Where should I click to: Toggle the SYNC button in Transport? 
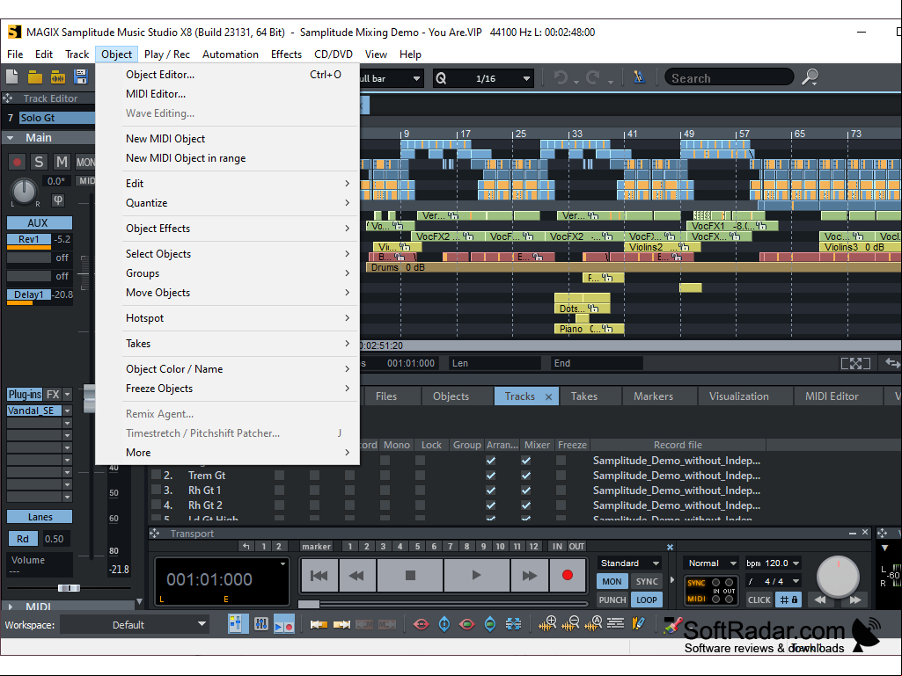click(x=647, y=581)
